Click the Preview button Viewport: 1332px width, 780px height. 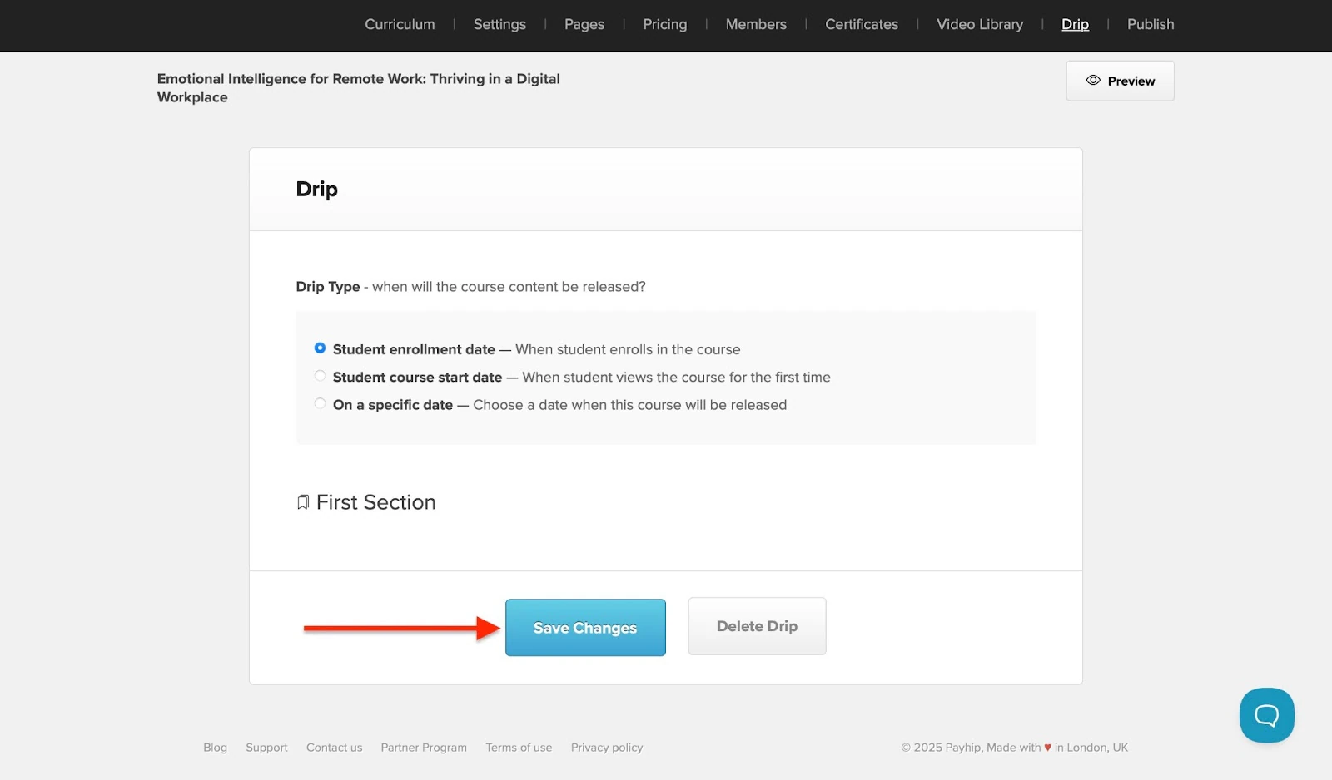1120,81
